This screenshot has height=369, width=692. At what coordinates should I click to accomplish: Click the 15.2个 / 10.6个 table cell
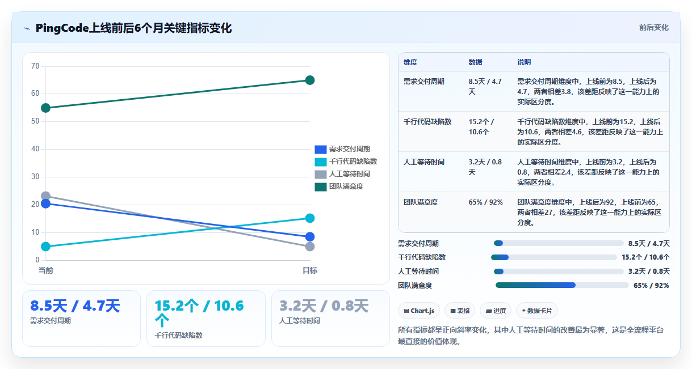pyautogui.click(x=483, y=127)
